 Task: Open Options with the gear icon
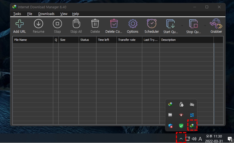click(133, 26)
